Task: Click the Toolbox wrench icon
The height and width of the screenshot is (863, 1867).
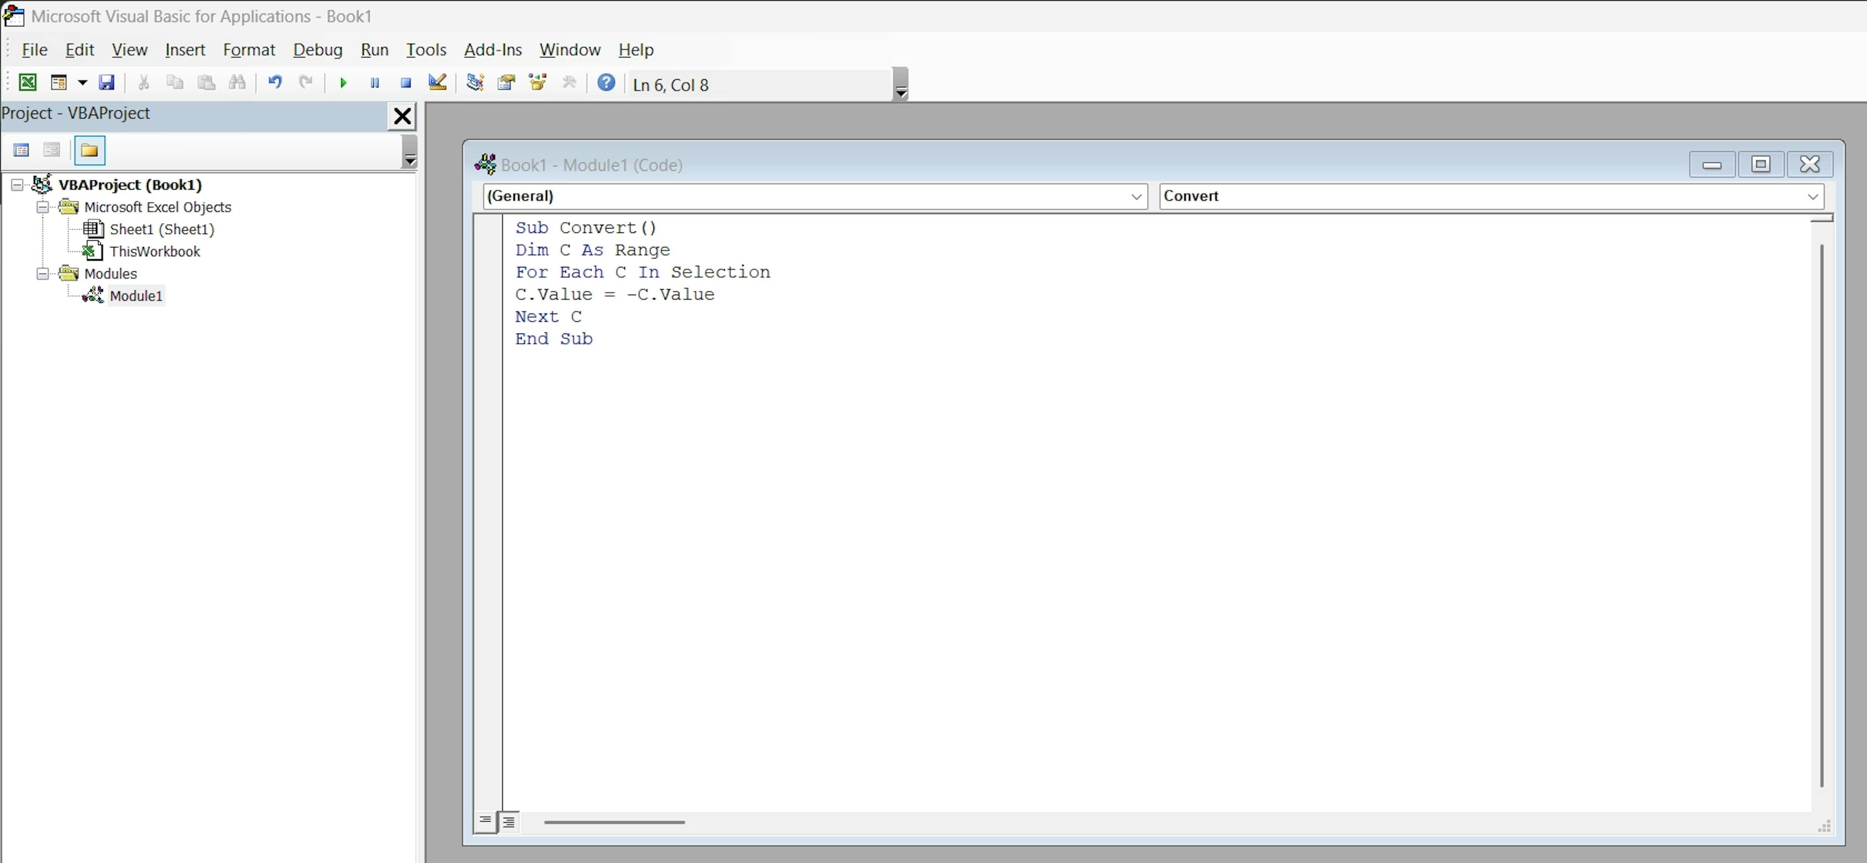Action: 569,83
